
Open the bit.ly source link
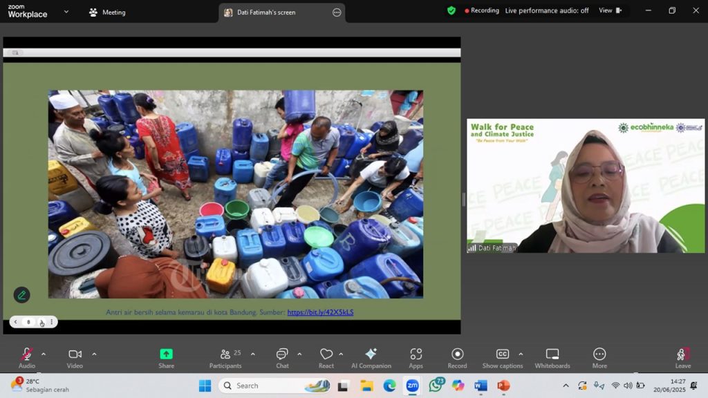(320, 312)
